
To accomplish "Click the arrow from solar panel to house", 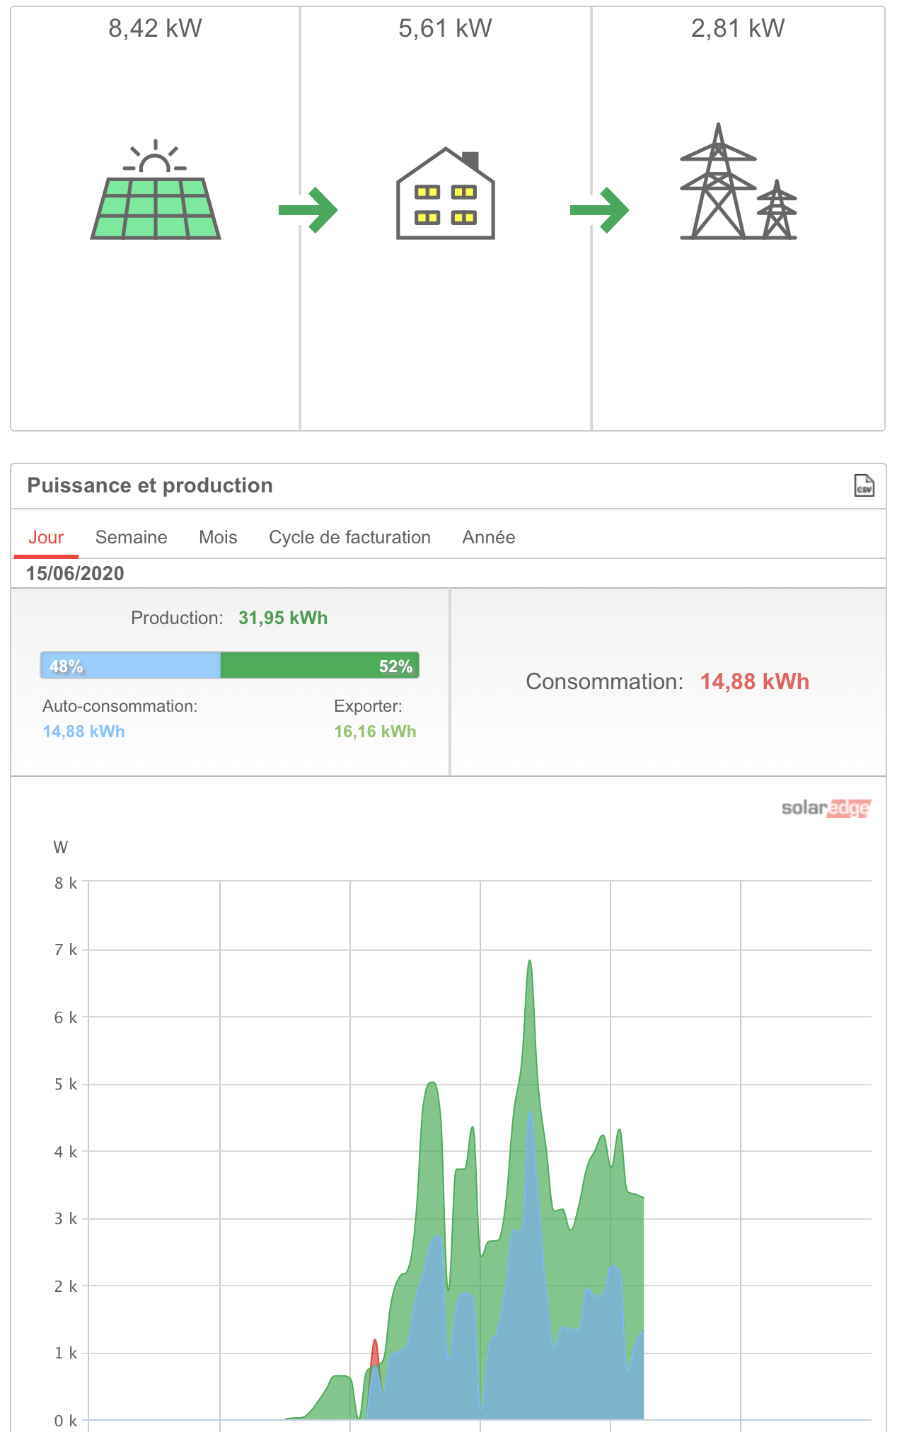I will 308,210.
